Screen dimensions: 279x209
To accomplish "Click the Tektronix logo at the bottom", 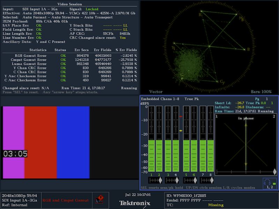I will (135, 203).
